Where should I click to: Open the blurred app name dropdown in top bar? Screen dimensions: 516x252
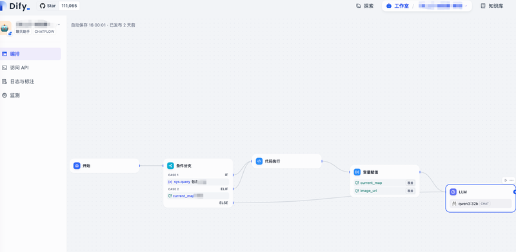pyautogui.click(x=442, y=6)
